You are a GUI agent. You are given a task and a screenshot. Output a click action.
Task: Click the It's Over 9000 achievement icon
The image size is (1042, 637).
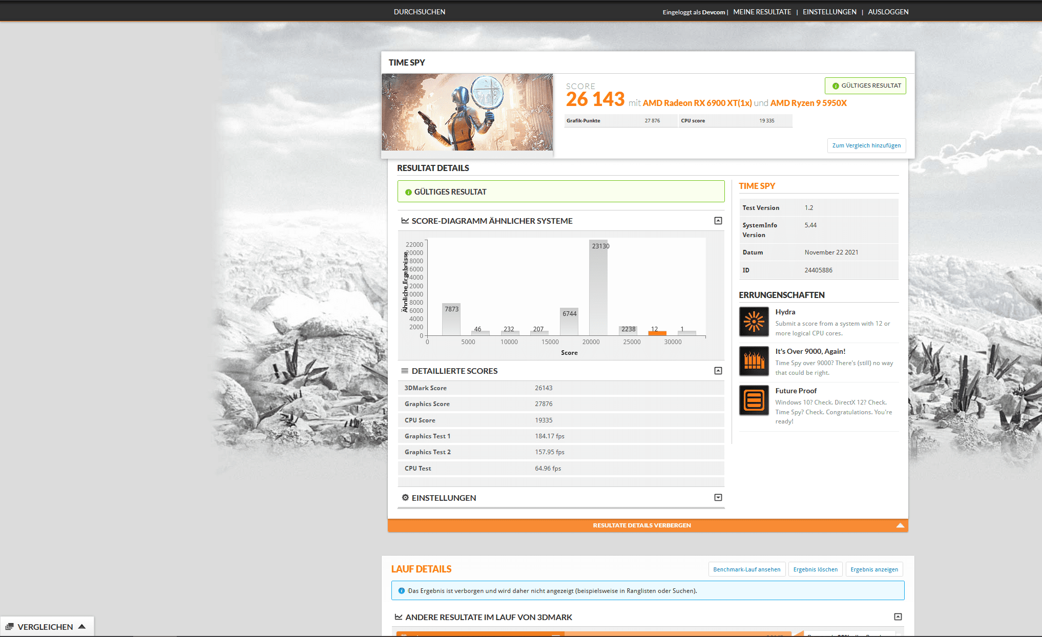[x=754, y=361]
